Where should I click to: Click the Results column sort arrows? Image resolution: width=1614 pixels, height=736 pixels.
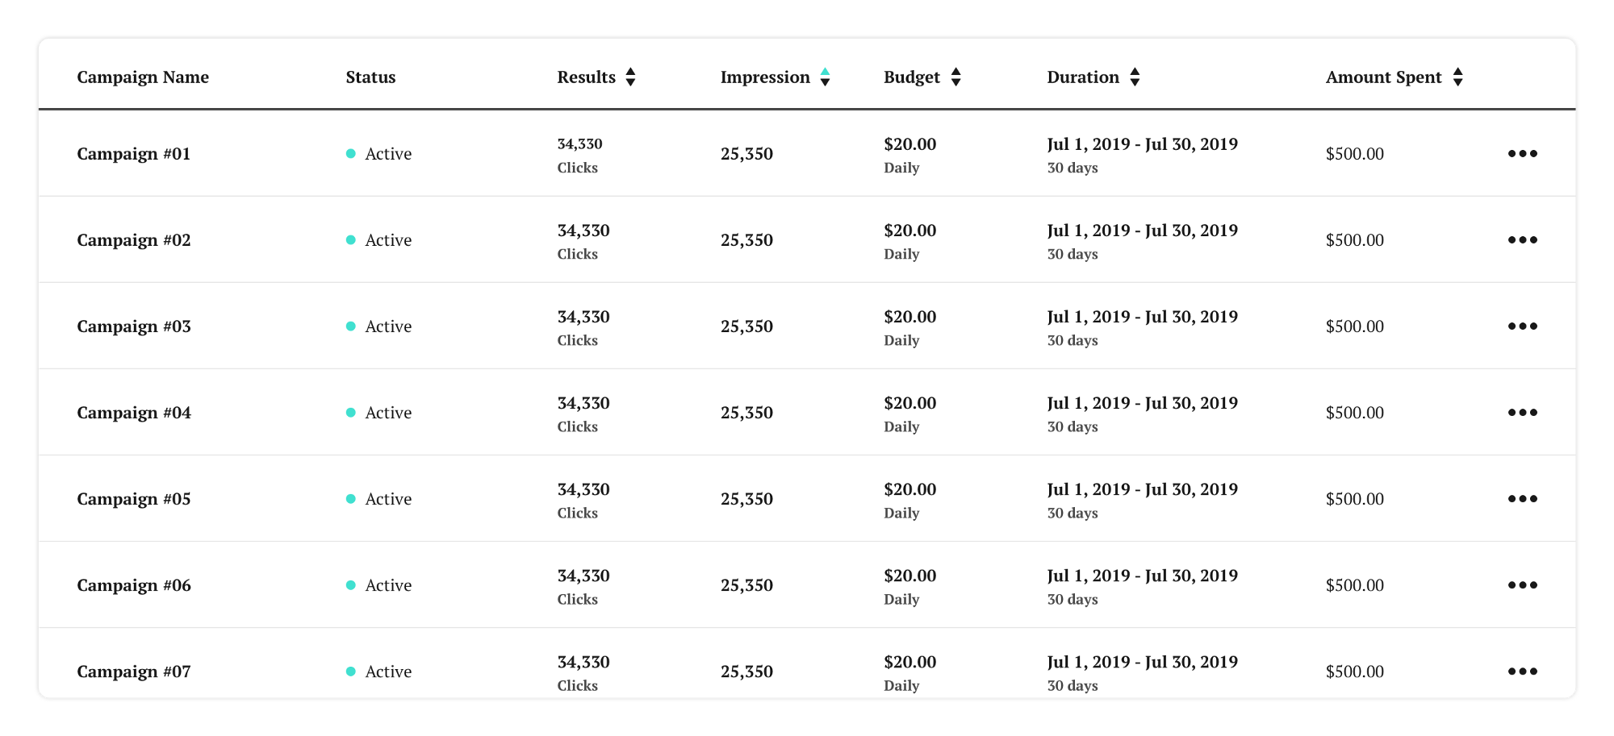[x=630, y=77]
